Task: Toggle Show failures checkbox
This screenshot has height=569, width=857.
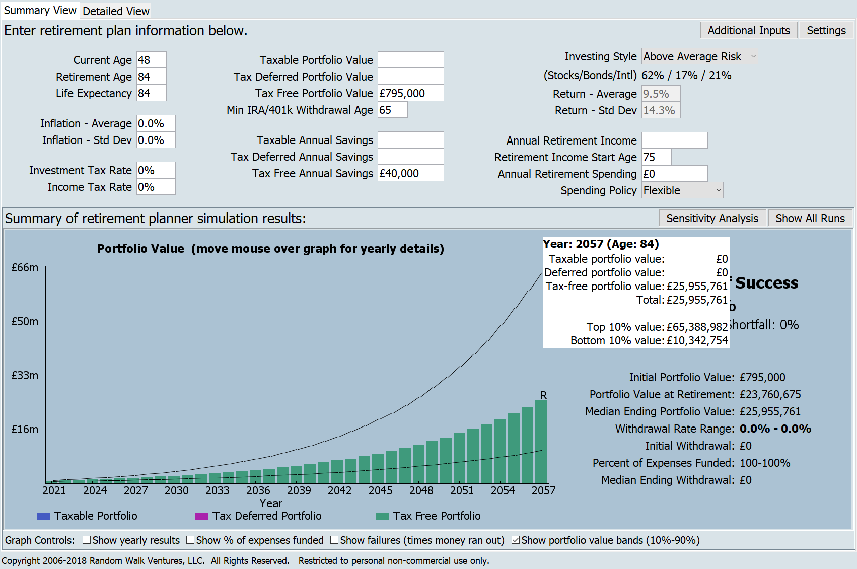Action: [x=334, y=540]
